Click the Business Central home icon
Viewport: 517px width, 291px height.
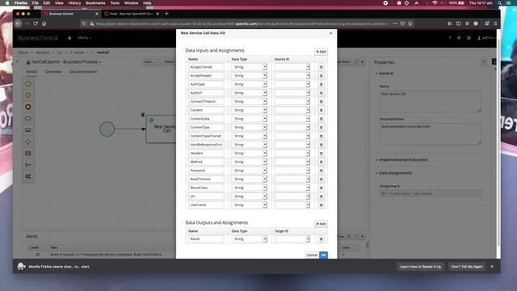click(x=69, y=38)
